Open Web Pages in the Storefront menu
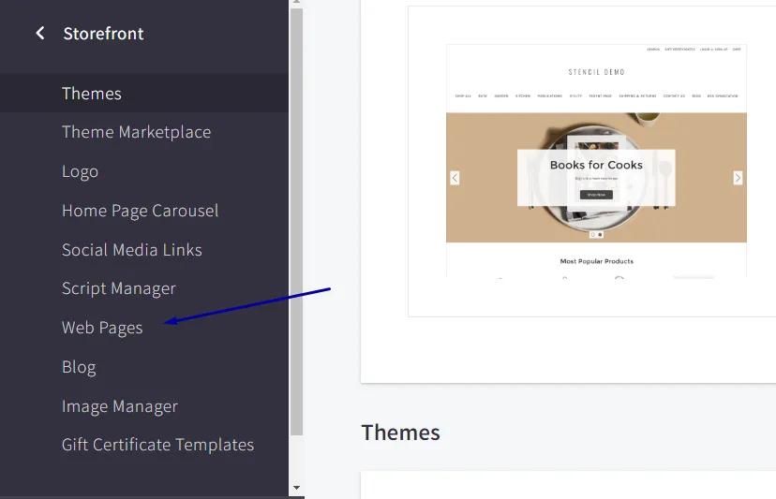 102,328
